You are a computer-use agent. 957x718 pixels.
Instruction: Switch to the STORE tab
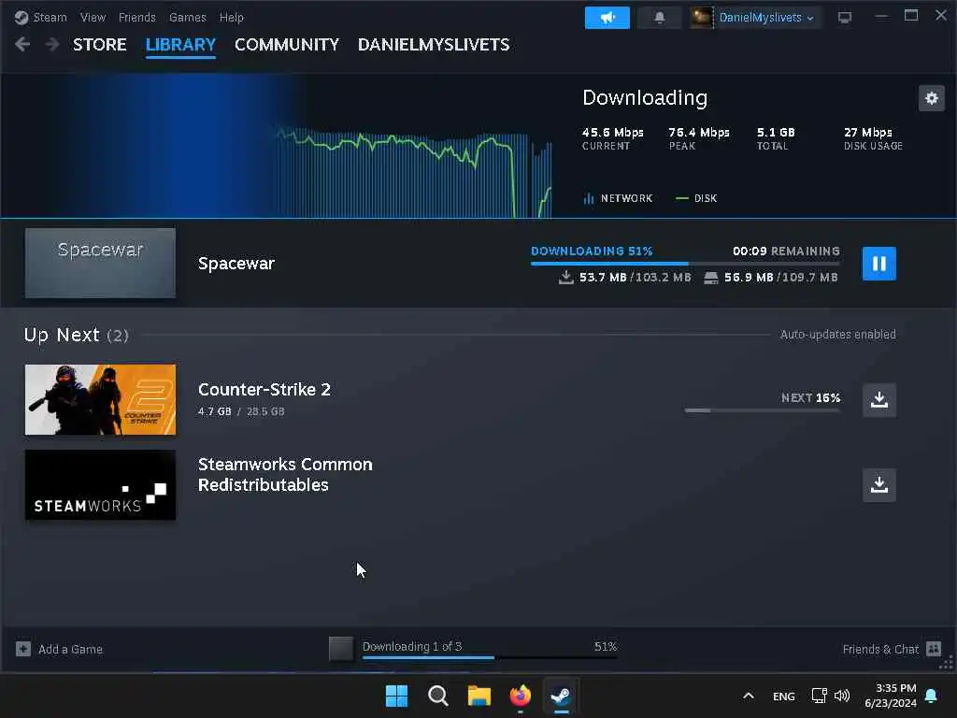click(99, 45)
